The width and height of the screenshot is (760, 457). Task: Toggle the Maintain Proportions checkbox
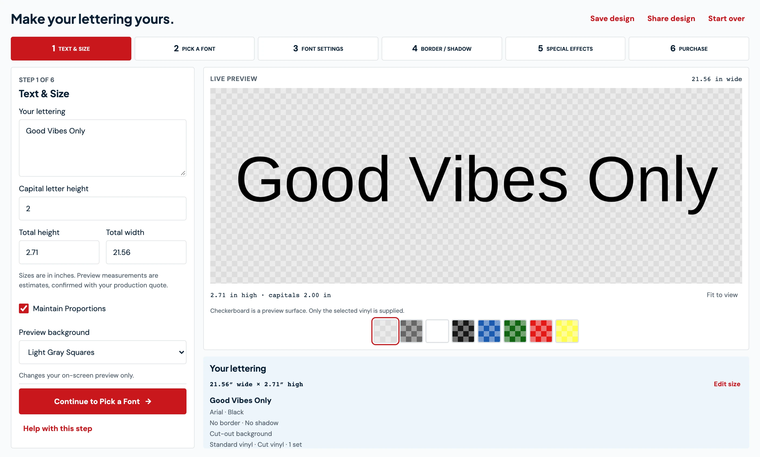point(24,308)
